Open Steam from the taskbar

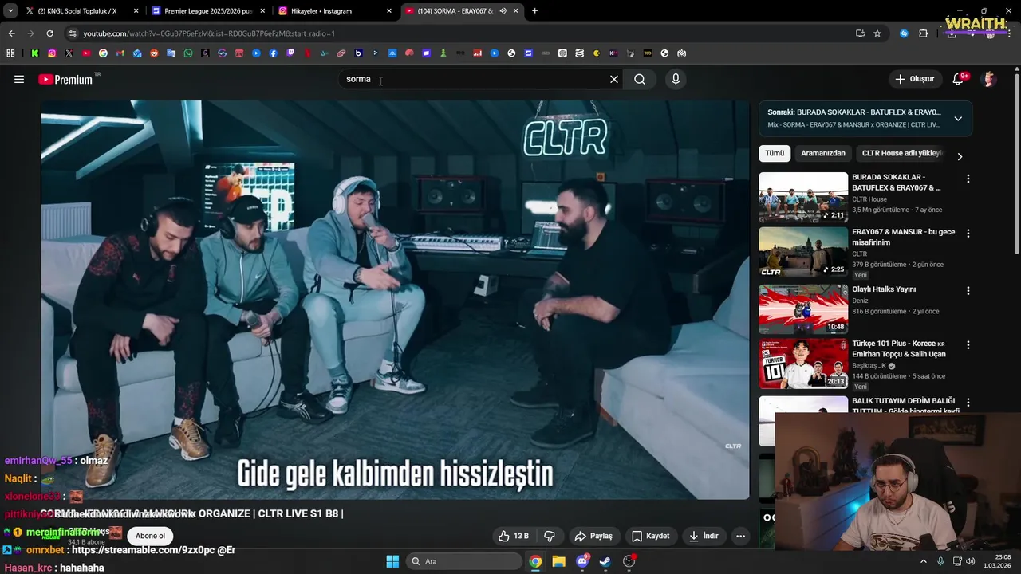pos(605,561)
